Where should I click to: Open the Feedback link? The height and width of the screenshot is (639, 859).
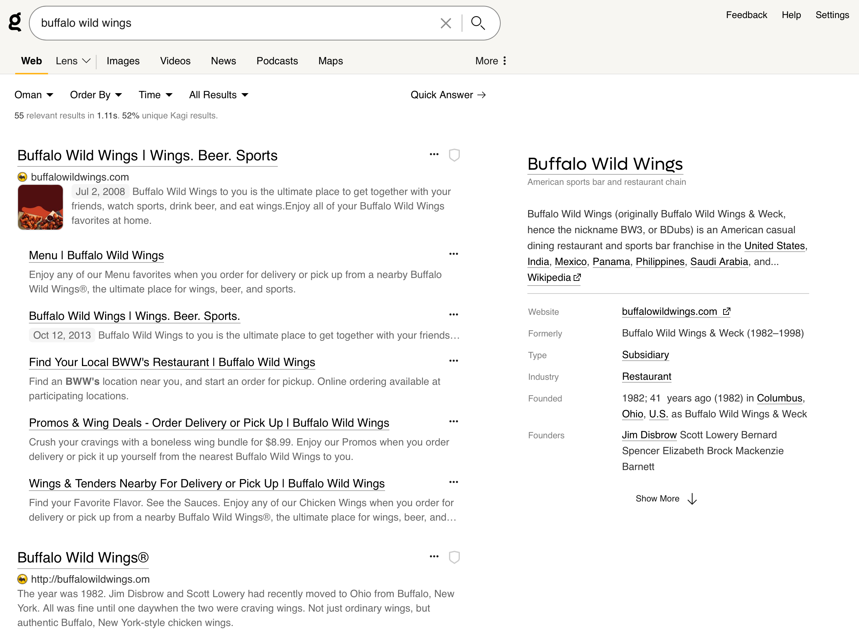[x=746, y=15]
